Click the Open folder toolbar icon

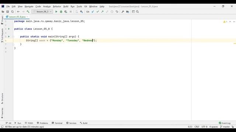(3, 12)
